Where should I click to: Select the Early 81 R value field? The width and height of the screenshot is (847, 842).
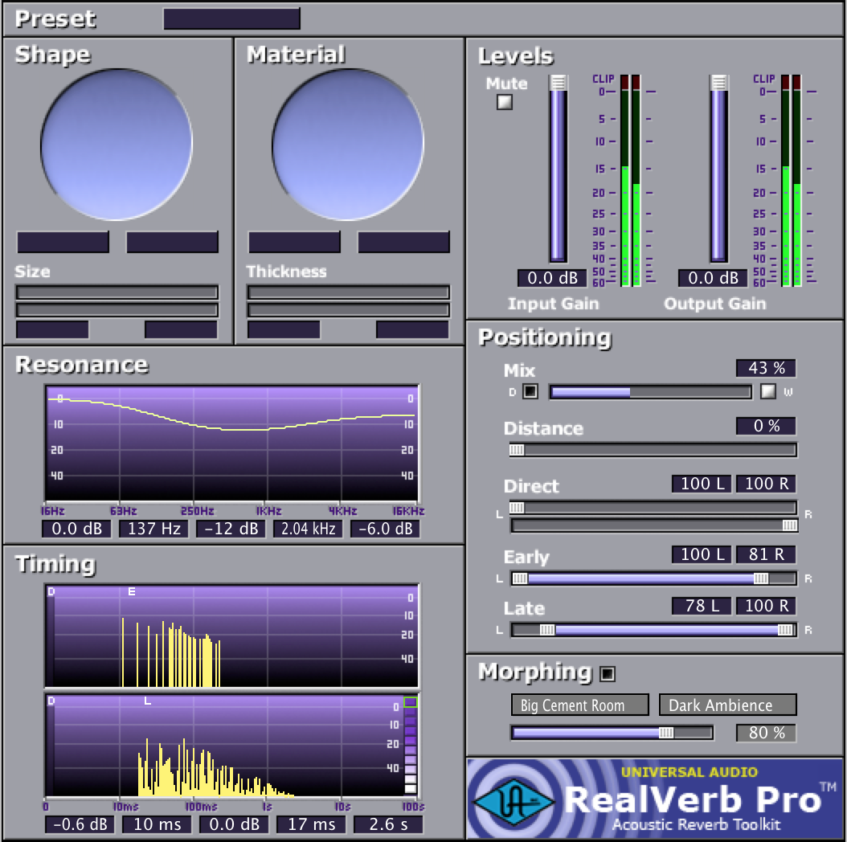(766, 554)
